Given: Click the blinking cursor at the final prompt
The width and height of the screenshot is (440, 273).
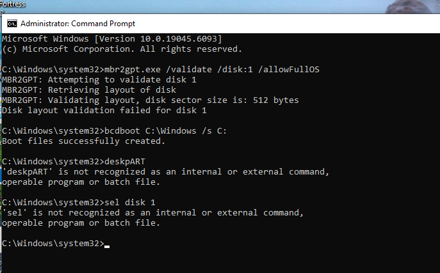Looking at the screenshot, I should tap(107, 246).
